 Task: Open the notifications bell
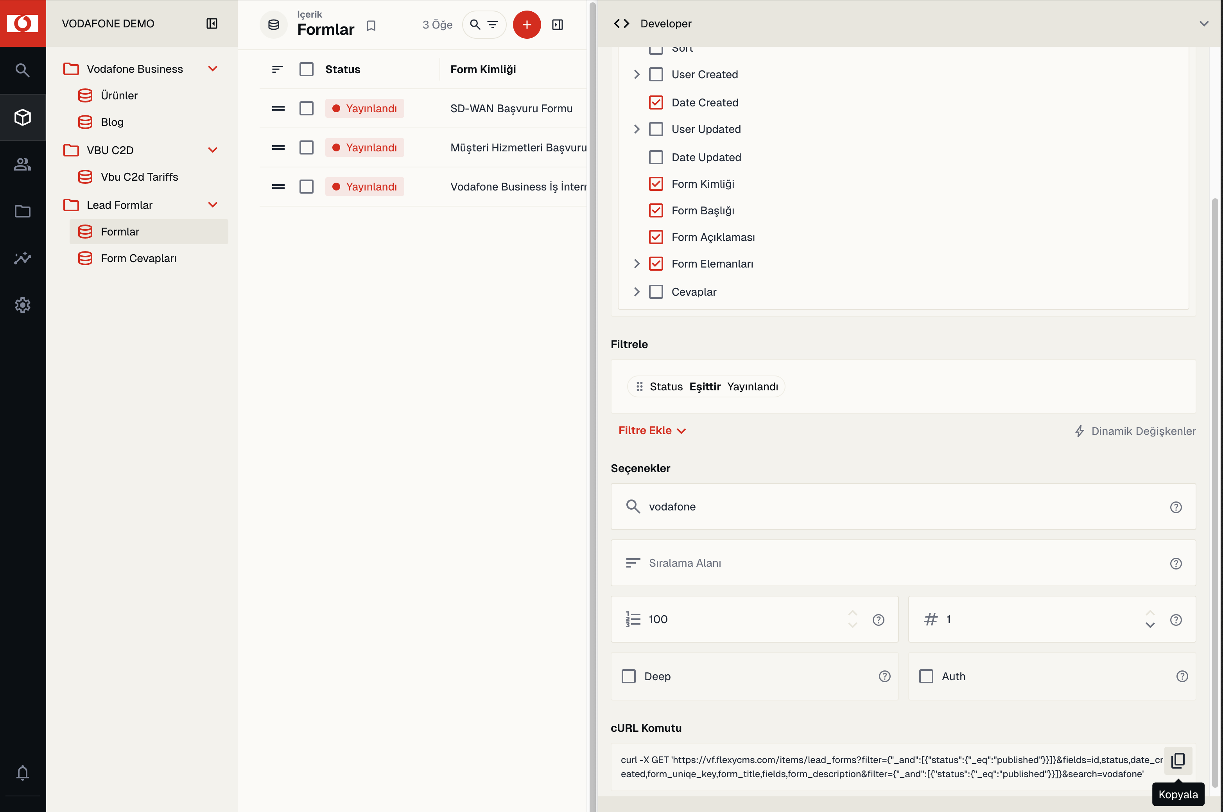click(x=23, y=772)
